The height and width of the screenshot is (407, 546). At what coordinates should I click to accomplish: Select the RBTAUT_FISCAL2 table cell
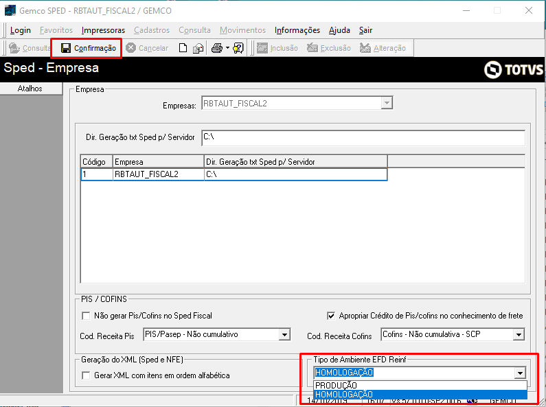tap(159, 174)
